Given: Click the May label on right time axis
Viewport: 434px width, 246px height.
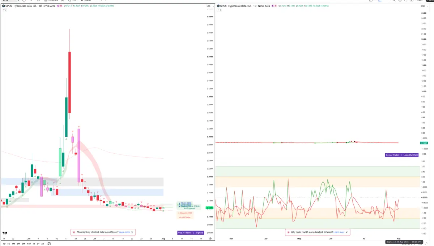Looking at the screenshot, I should coord(299,239).
